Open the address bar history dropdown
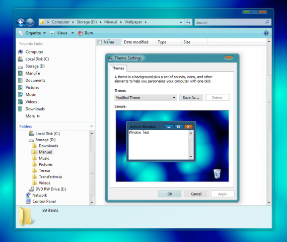The image size is (287, 242). coord(181,22)
